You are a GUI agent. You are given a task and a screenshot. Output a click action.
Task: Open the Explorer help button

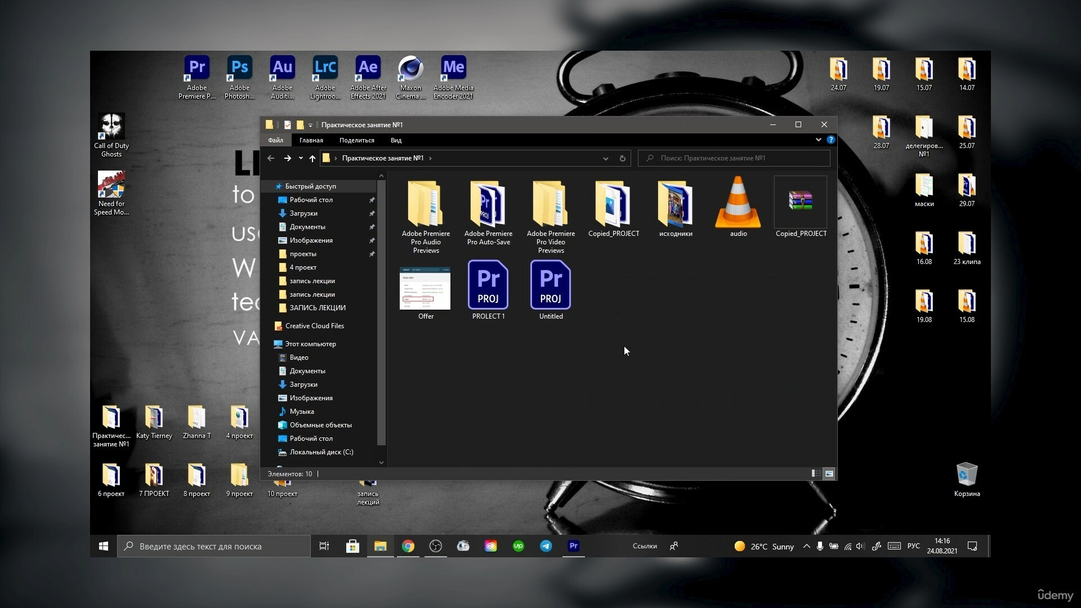click(830, 140)
